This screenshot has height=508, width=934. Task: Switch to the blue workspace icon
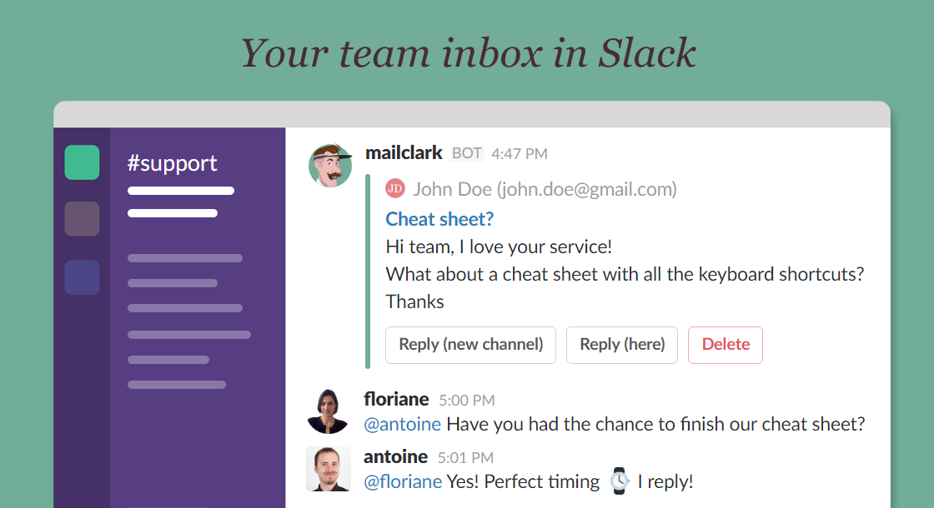[82, 277]
